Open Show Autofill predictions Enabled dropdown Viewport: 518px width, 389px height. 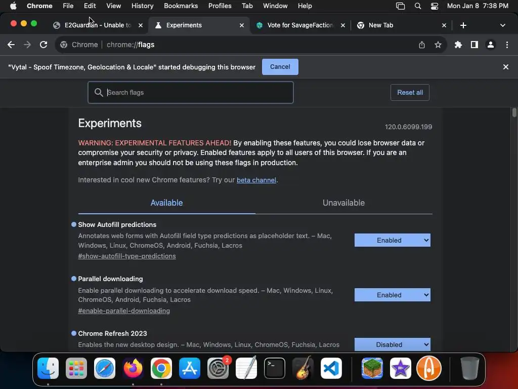[393, 241]
